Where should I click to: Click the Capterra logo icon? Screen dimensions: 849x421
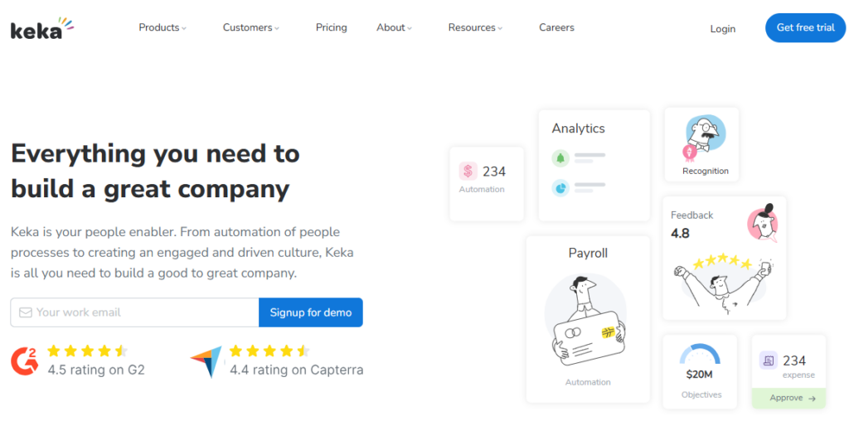click(206, 360)
